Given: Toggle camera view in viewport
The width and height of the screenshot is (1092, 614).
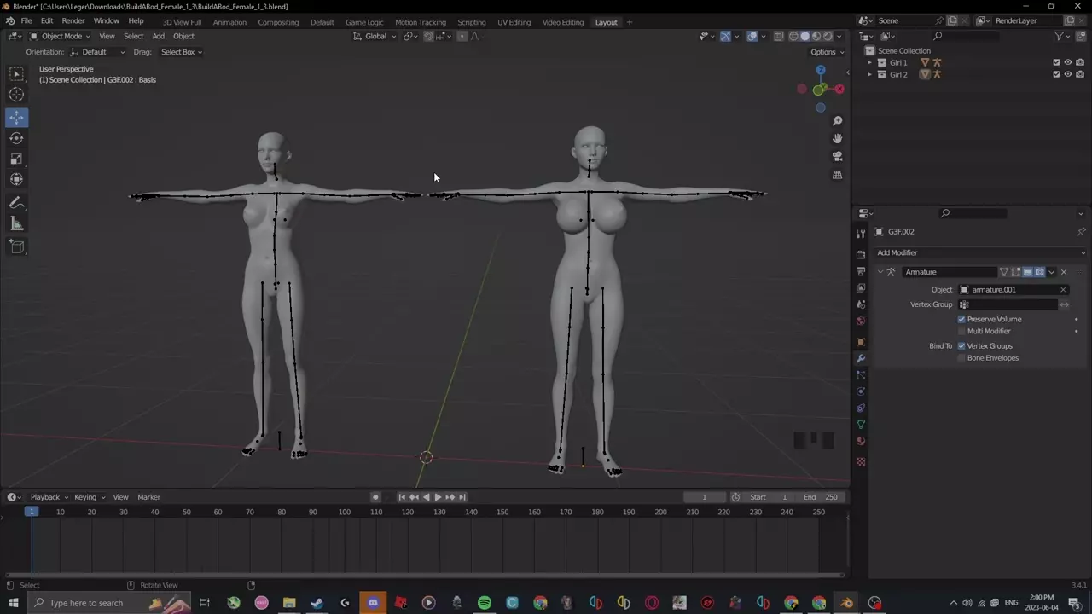Looking at the screenshot, I should [x=837, y=157].
